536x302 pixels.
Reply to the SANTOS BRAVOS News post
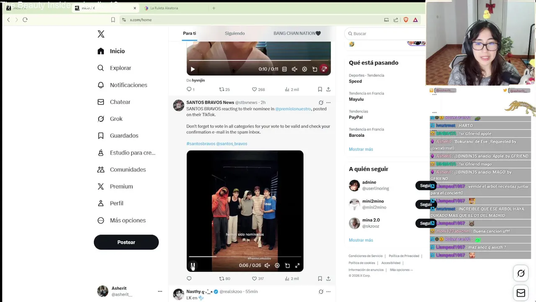pyautogui.click(x=189, y=279)
